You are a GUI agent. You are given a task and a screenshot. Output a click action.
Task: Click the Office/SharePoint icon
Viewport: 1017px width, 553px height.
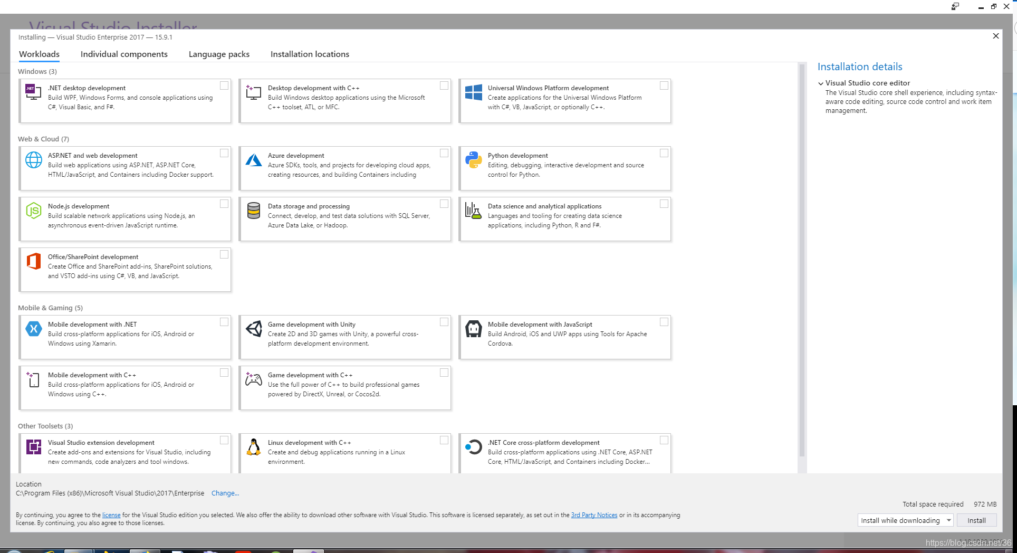pyautogui.click(x=34, y=261)
